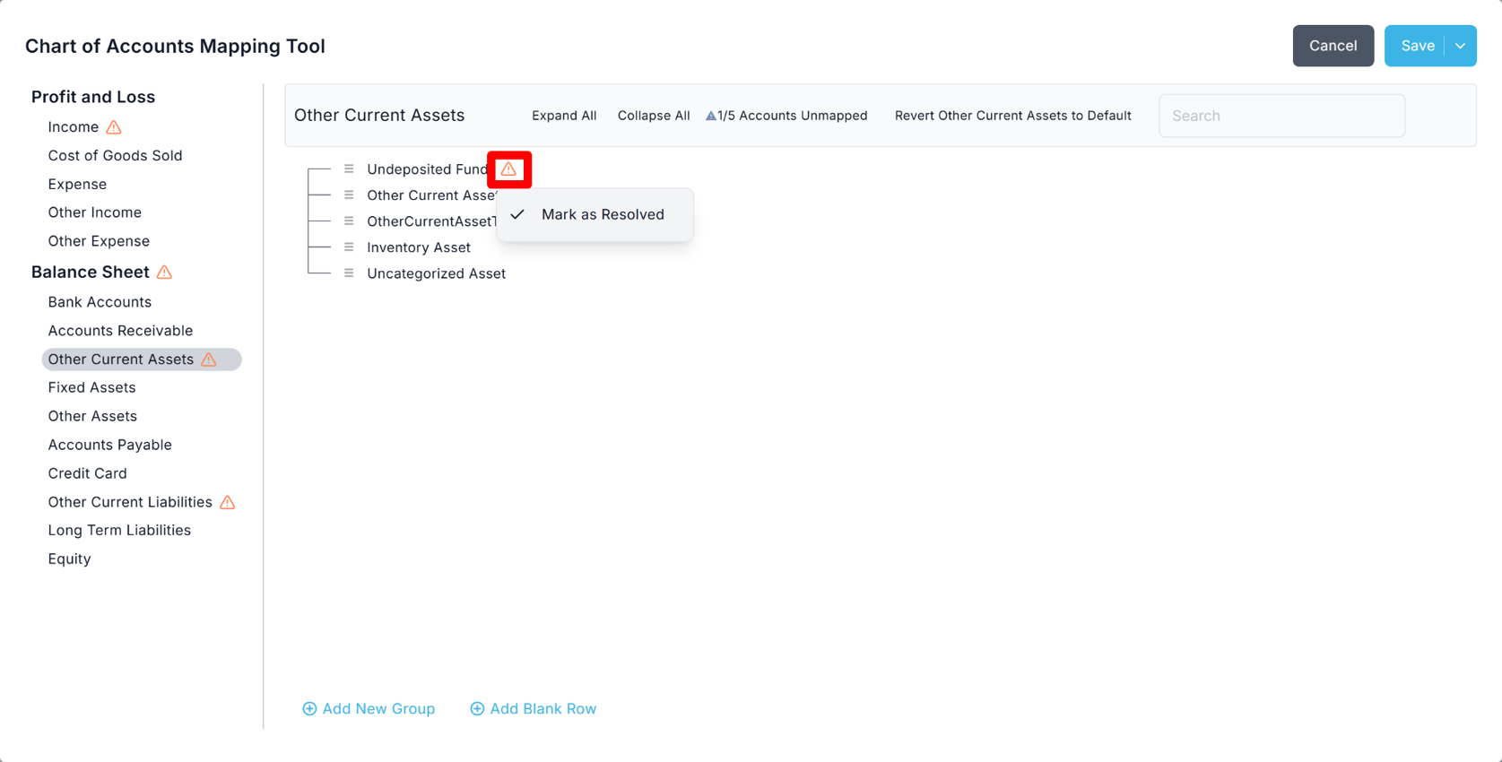
Task: Go to Other Assets section
Action: coord(92,416)
